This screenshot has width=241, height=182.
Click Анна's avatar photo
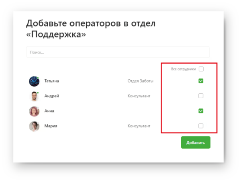(x=34, y=111)
